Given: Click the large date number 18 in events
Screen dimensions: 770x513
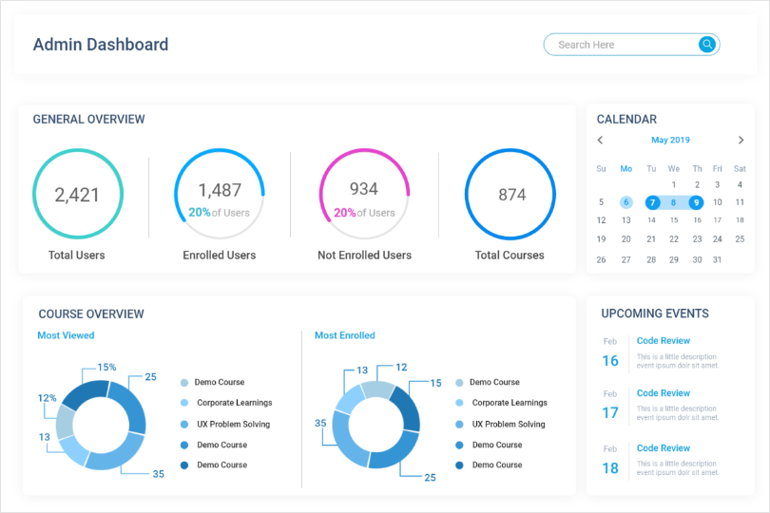Looking at the screenshot, I should (610, 468).
